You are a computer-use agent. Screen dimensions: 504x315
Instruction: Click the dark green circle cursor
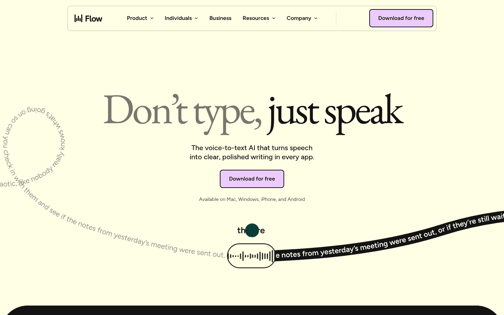click(252, 230)
